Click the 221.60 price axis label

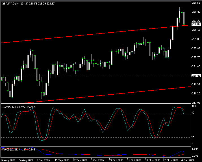pyautogui.click(x=196, y=66)
